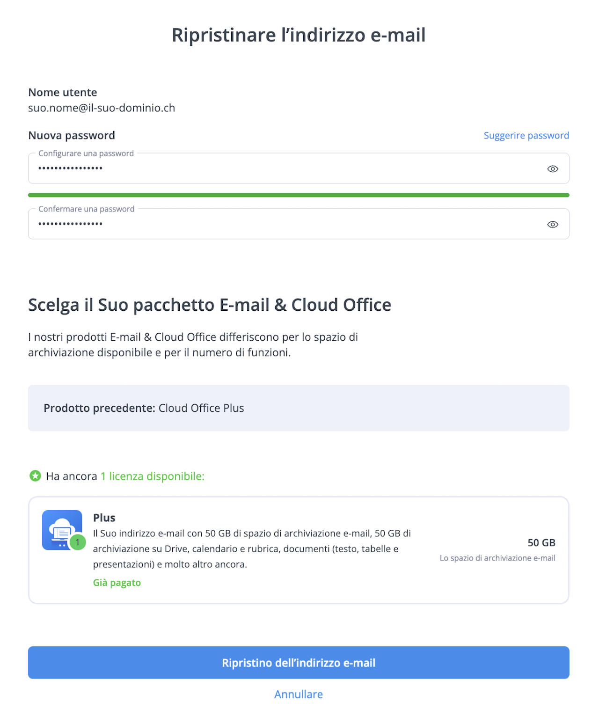Screen dimensions: 599x716
Task: Click the Già pagato label
Action: click(117, 583)
